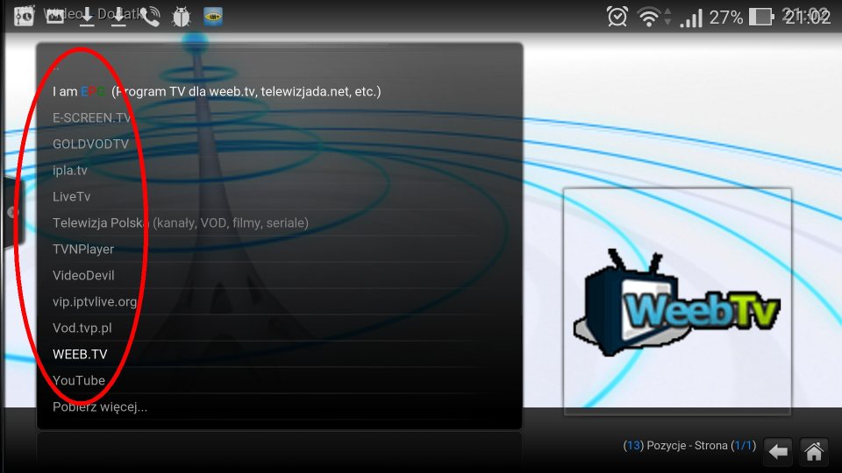Screen dimensions: 842x473
Task: Go up via the '..' parent entry
Action: (x=56, y=67)
